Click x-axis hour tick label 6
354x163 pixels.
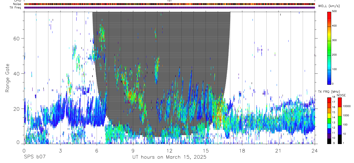coord(97,150)
